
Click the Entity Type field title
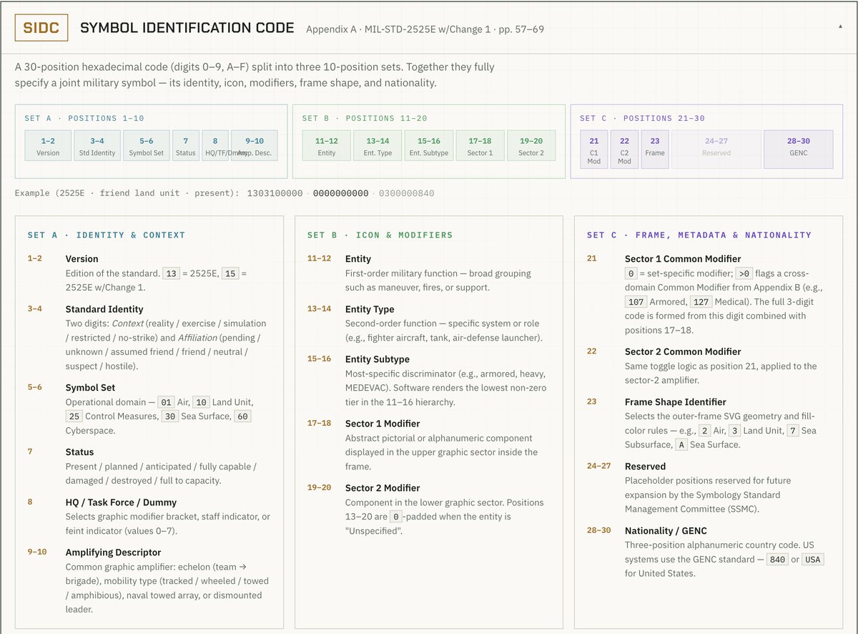370,309
